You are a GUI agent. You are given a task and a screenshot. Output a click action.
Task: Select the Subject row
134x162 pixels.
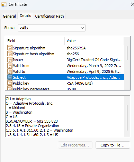pyautogui.click(x=65, y=77)
